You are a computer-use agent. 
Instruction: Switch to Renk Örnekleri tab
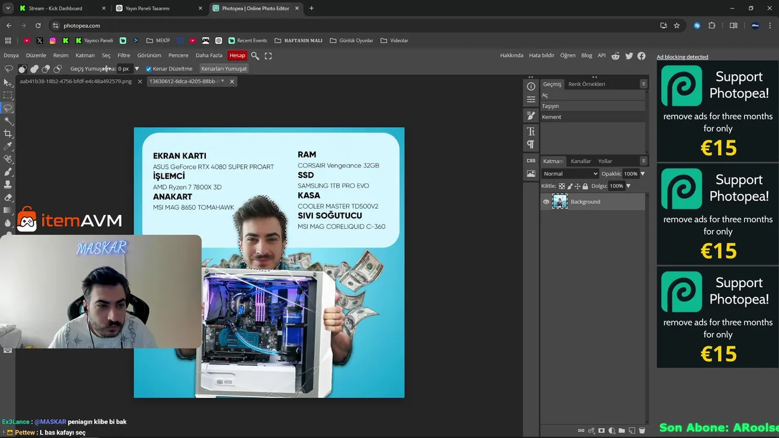[587, 84]
